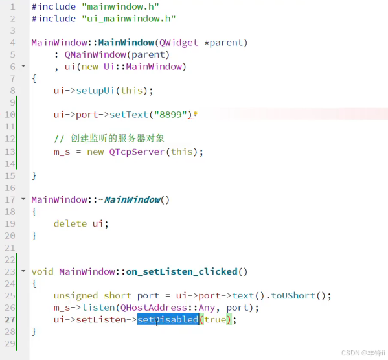
Task: Click QWidget in the constructor parameters
Action: (x=179, y=43)
